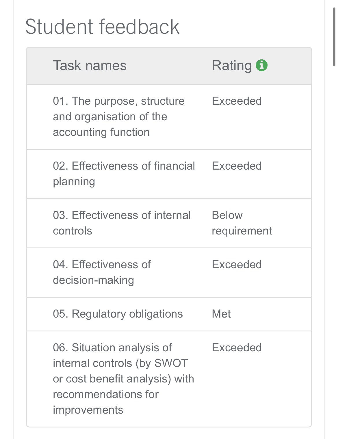Click the 'Task names' column header
The height and width of the screenshot is (439, 338).
(90, 65)
